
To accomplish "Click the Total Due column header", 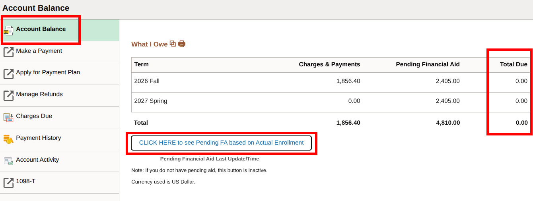I will (514, 64).
